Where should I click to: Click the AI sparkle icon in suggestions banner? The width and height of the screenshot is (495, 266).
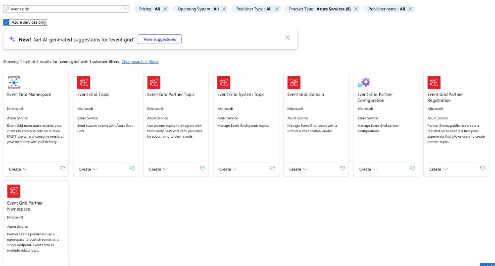12,39
